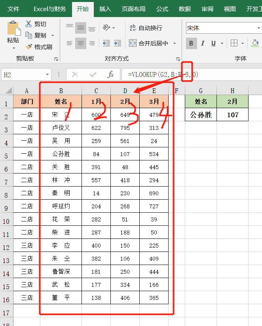Click cell with value 795
Image resolution: width=262 pixels, height=326 pixels.
point(125,128)
